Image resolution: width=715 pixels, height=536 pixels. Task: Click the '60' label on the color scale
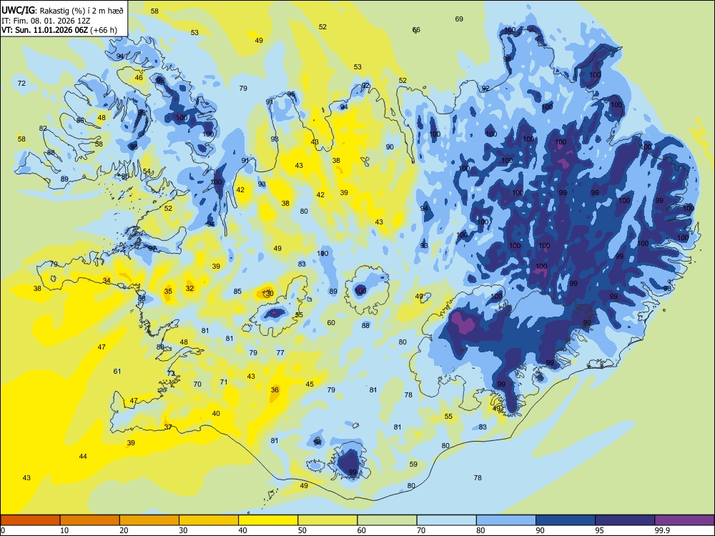362,530
